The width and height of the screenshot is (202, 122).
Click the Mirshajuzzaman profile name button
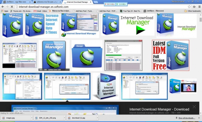[x=178, y=1]
